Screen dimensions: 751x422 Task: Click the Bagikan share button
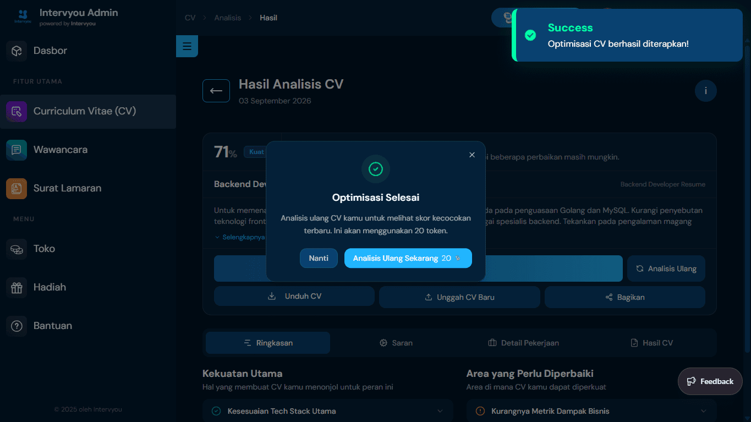coord(625,297)
